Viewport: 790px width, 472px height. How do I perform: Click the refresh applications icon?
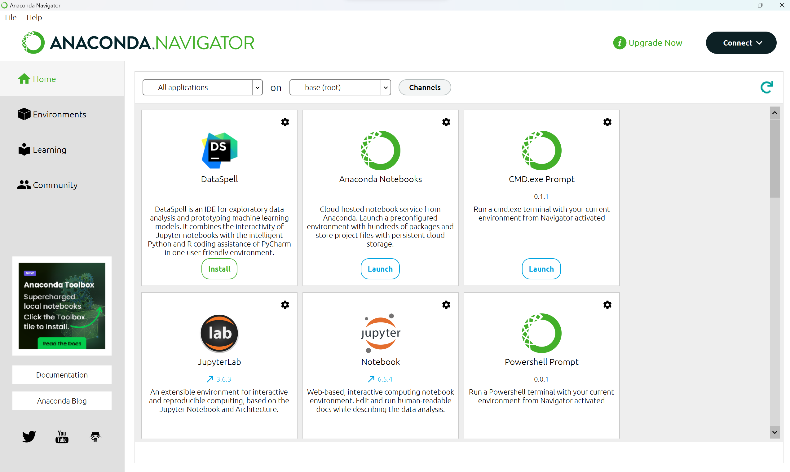766,87
